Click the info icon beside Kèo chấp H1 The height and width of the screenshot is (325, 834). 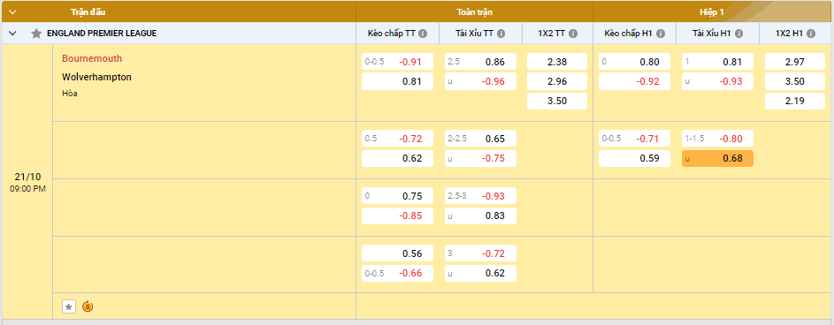point(661,34)
